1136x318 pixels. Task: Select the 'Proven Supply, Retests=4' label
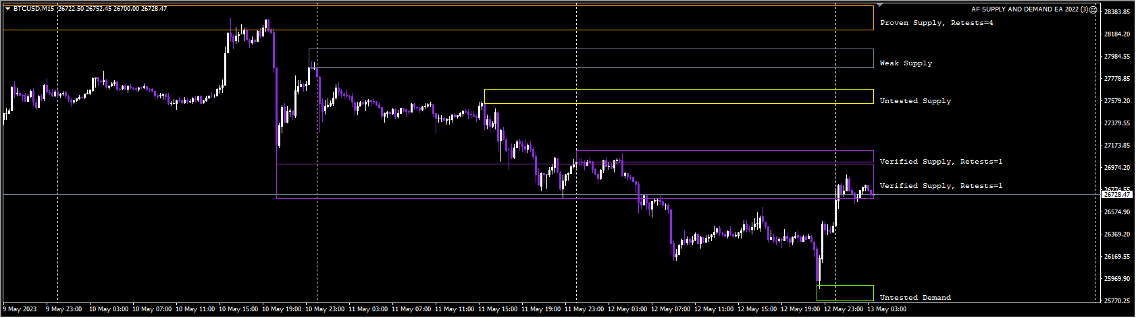[x=936, y=23]
